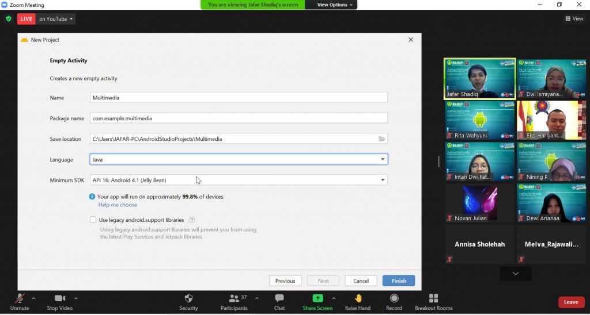Viewport: 590px width, 315px height.
Task: Click the panel resize handle beside thumbnails
Action: click(439, 162)
